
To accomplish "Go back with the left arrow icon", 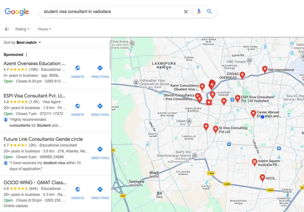I will 7,29.
